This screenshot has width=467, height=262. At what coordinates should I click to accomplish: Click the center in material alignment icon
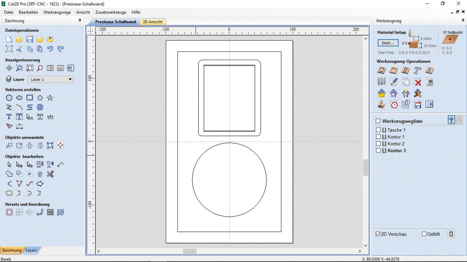[60, 145]
